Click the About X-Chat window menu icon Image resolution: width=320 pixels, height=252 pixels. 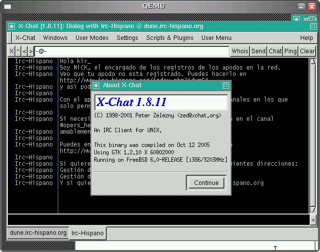pyautogui.click(x=96, y=85)
